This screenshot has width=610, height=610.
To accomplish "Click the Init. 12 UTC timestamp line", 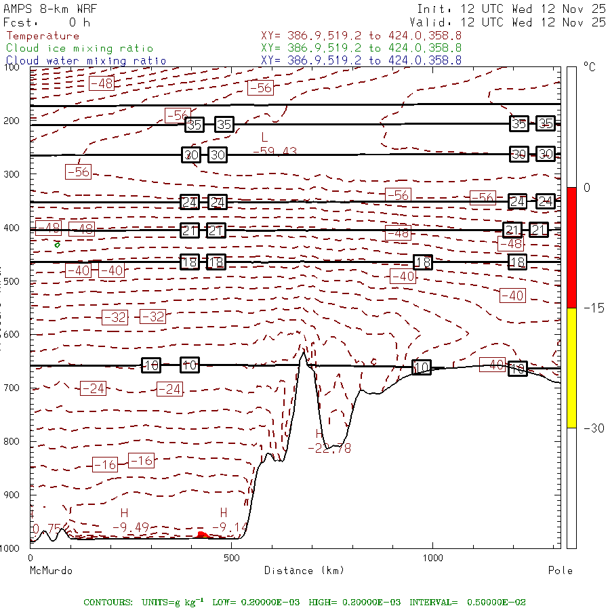I will (x=511, y=9).
